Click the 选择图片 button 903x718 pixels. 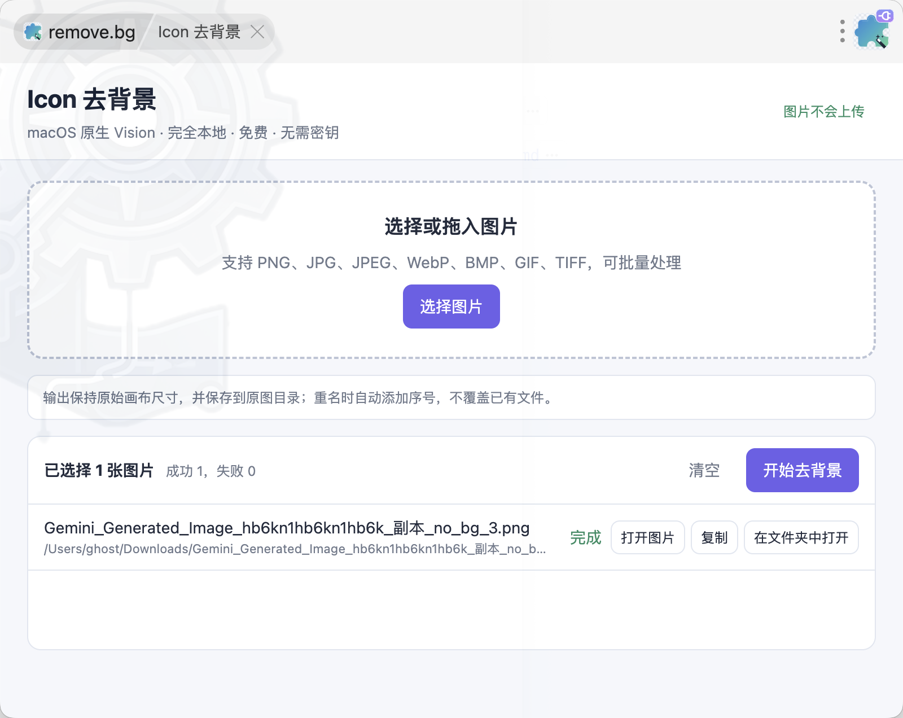pos(451,307)
